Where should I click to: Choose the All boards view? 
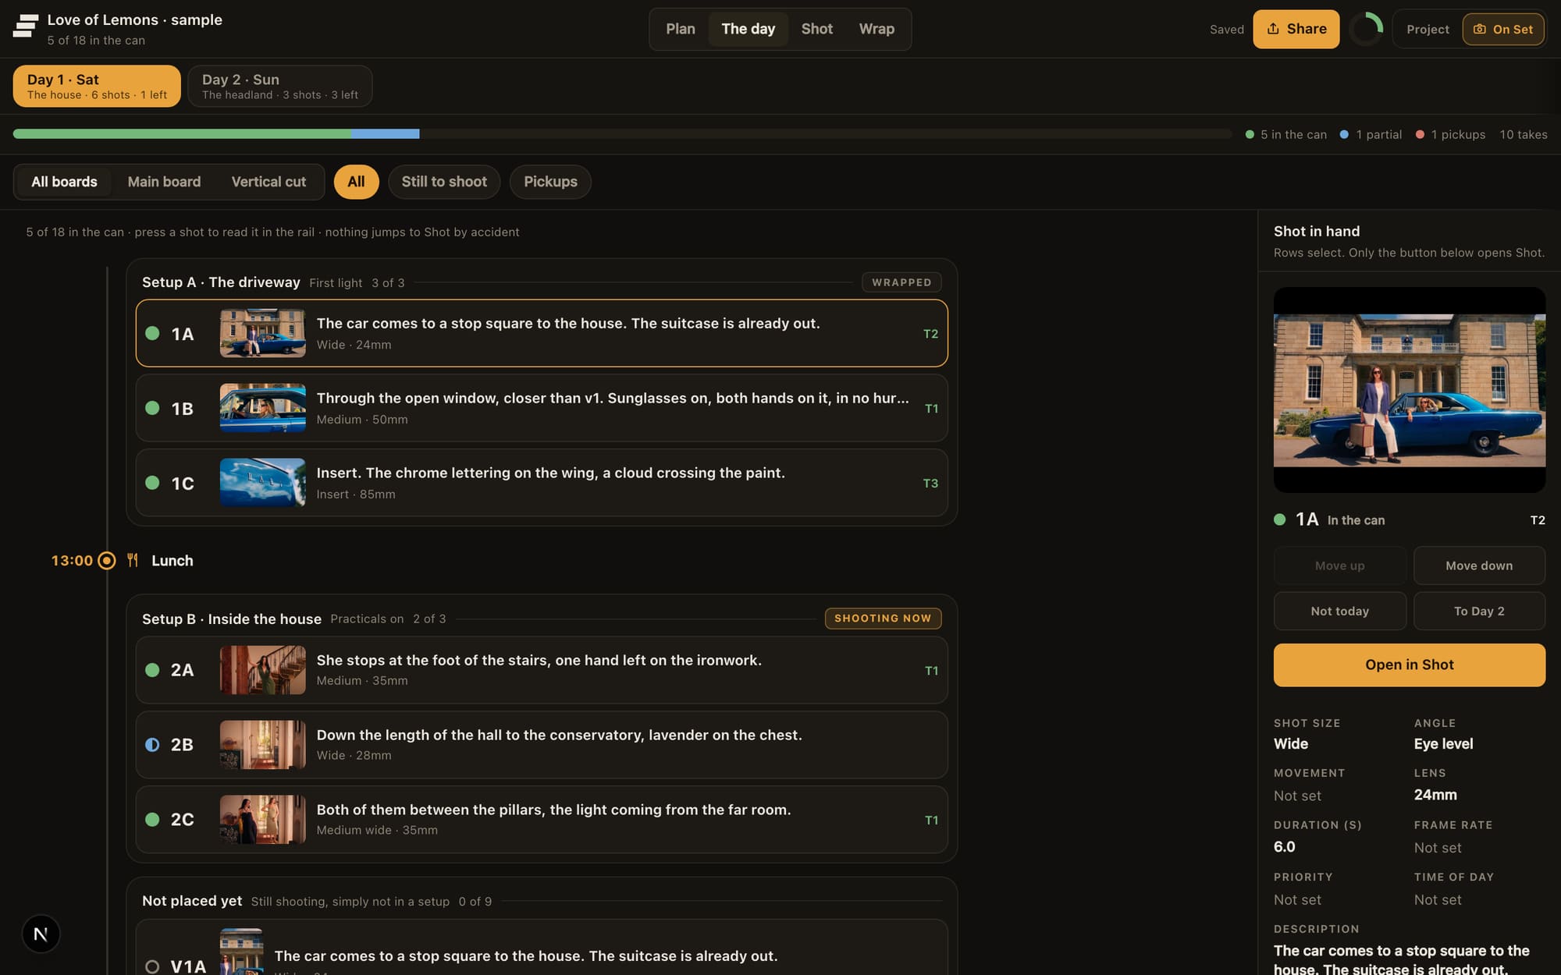(64, 182)
